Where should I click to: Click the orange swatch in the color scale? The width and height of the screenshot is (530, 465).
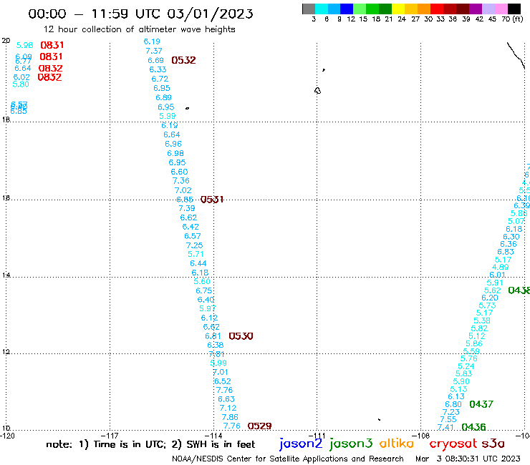click(424, 9)
